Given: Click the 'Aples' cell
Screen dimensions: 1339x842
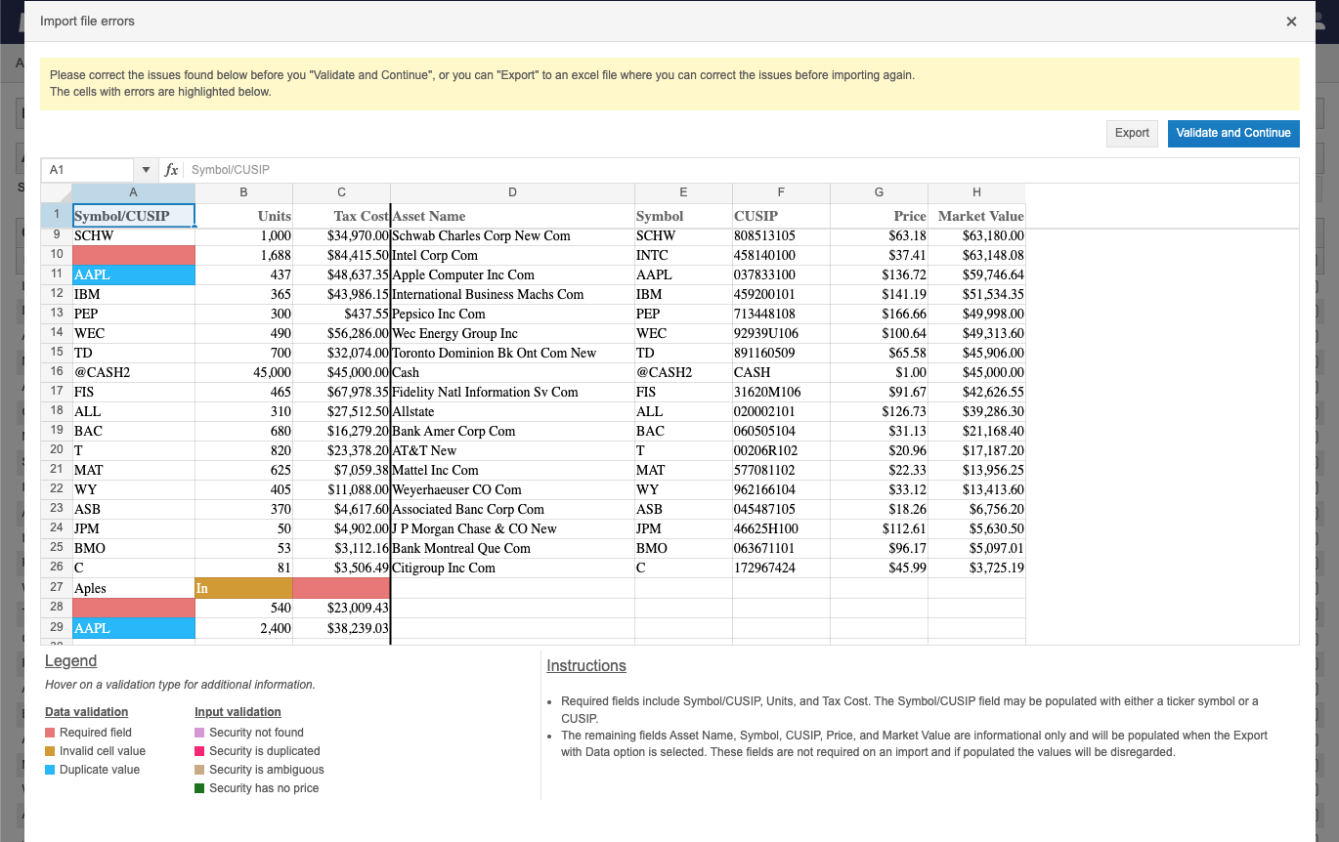Looking at the screenshot, I should click(134, 588).
